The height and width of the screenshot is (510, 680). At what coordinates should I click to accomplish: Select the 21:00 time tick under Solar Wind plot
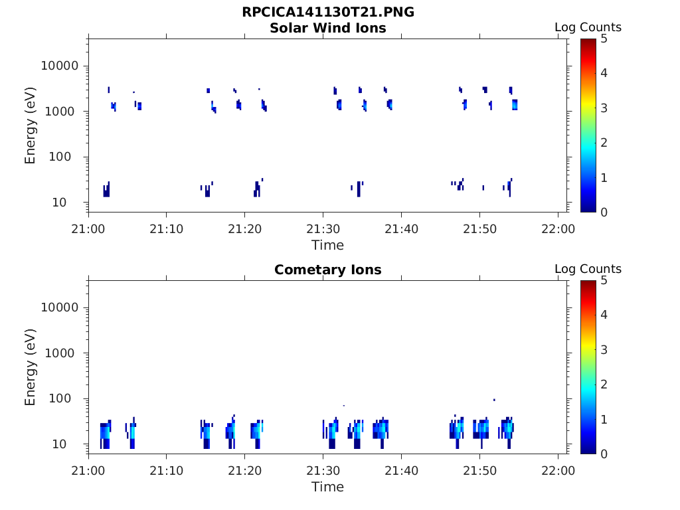(88, 229)
